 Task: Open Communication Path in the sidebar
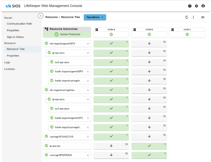(19, 24)
